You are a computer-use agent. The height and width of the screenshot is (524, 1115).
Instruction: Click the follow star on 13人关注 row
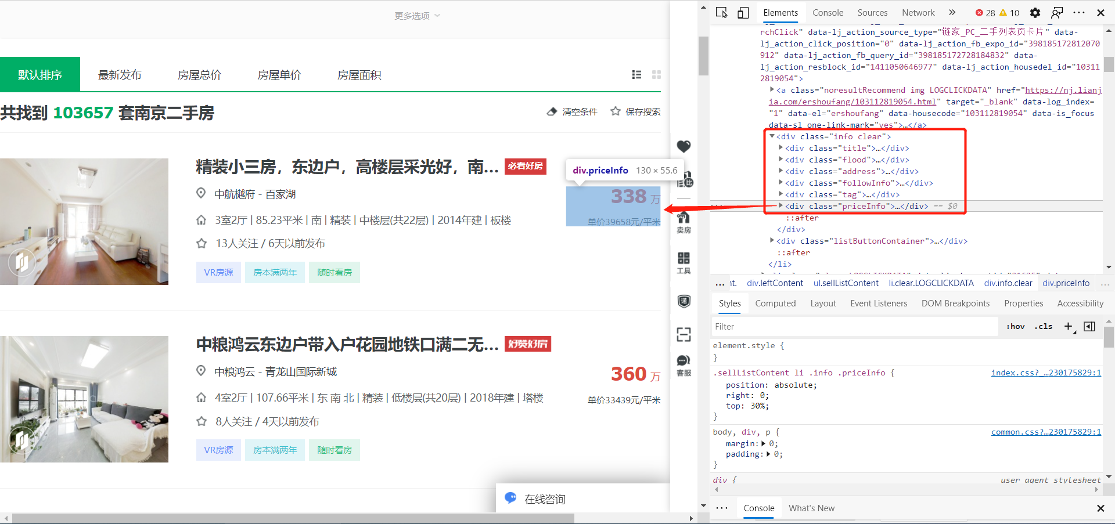[202, 244]
